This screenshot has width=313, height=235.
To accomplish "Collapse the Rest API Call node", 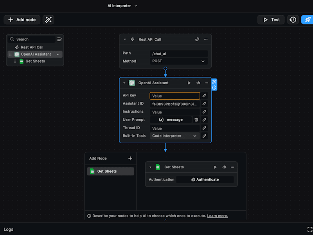I will (x=125, y=40).
